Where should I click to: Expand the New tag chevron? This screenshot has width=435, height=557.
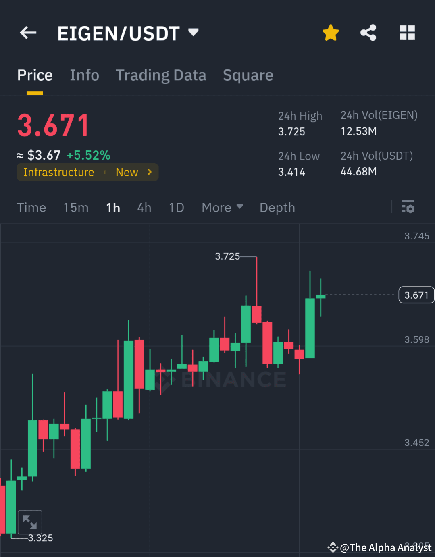(x=149, y=172)
